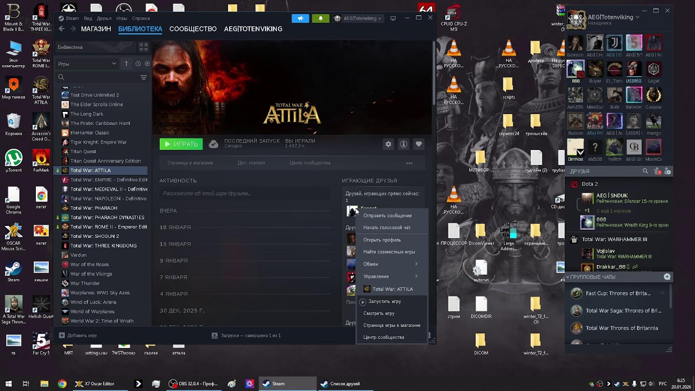Viewport: 695px width, 391px height.
Task: Open Страница игры в магазине context entry
Action: (x=392, y=325)
